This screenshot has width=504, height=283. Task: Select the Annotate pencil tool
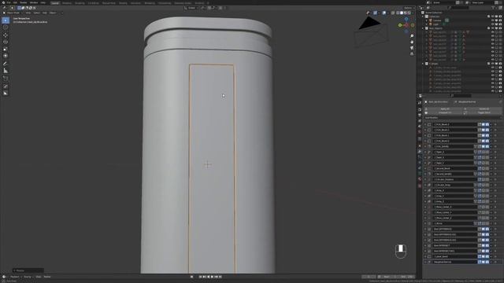(6, 64)
